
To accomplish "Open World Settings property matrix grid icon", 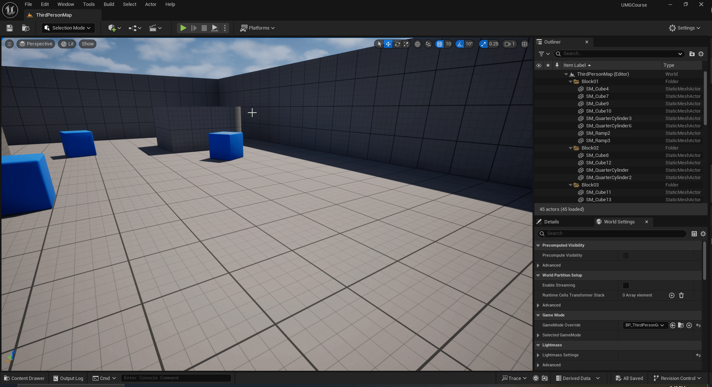I will pyautogui.click(x=694, y=234).
